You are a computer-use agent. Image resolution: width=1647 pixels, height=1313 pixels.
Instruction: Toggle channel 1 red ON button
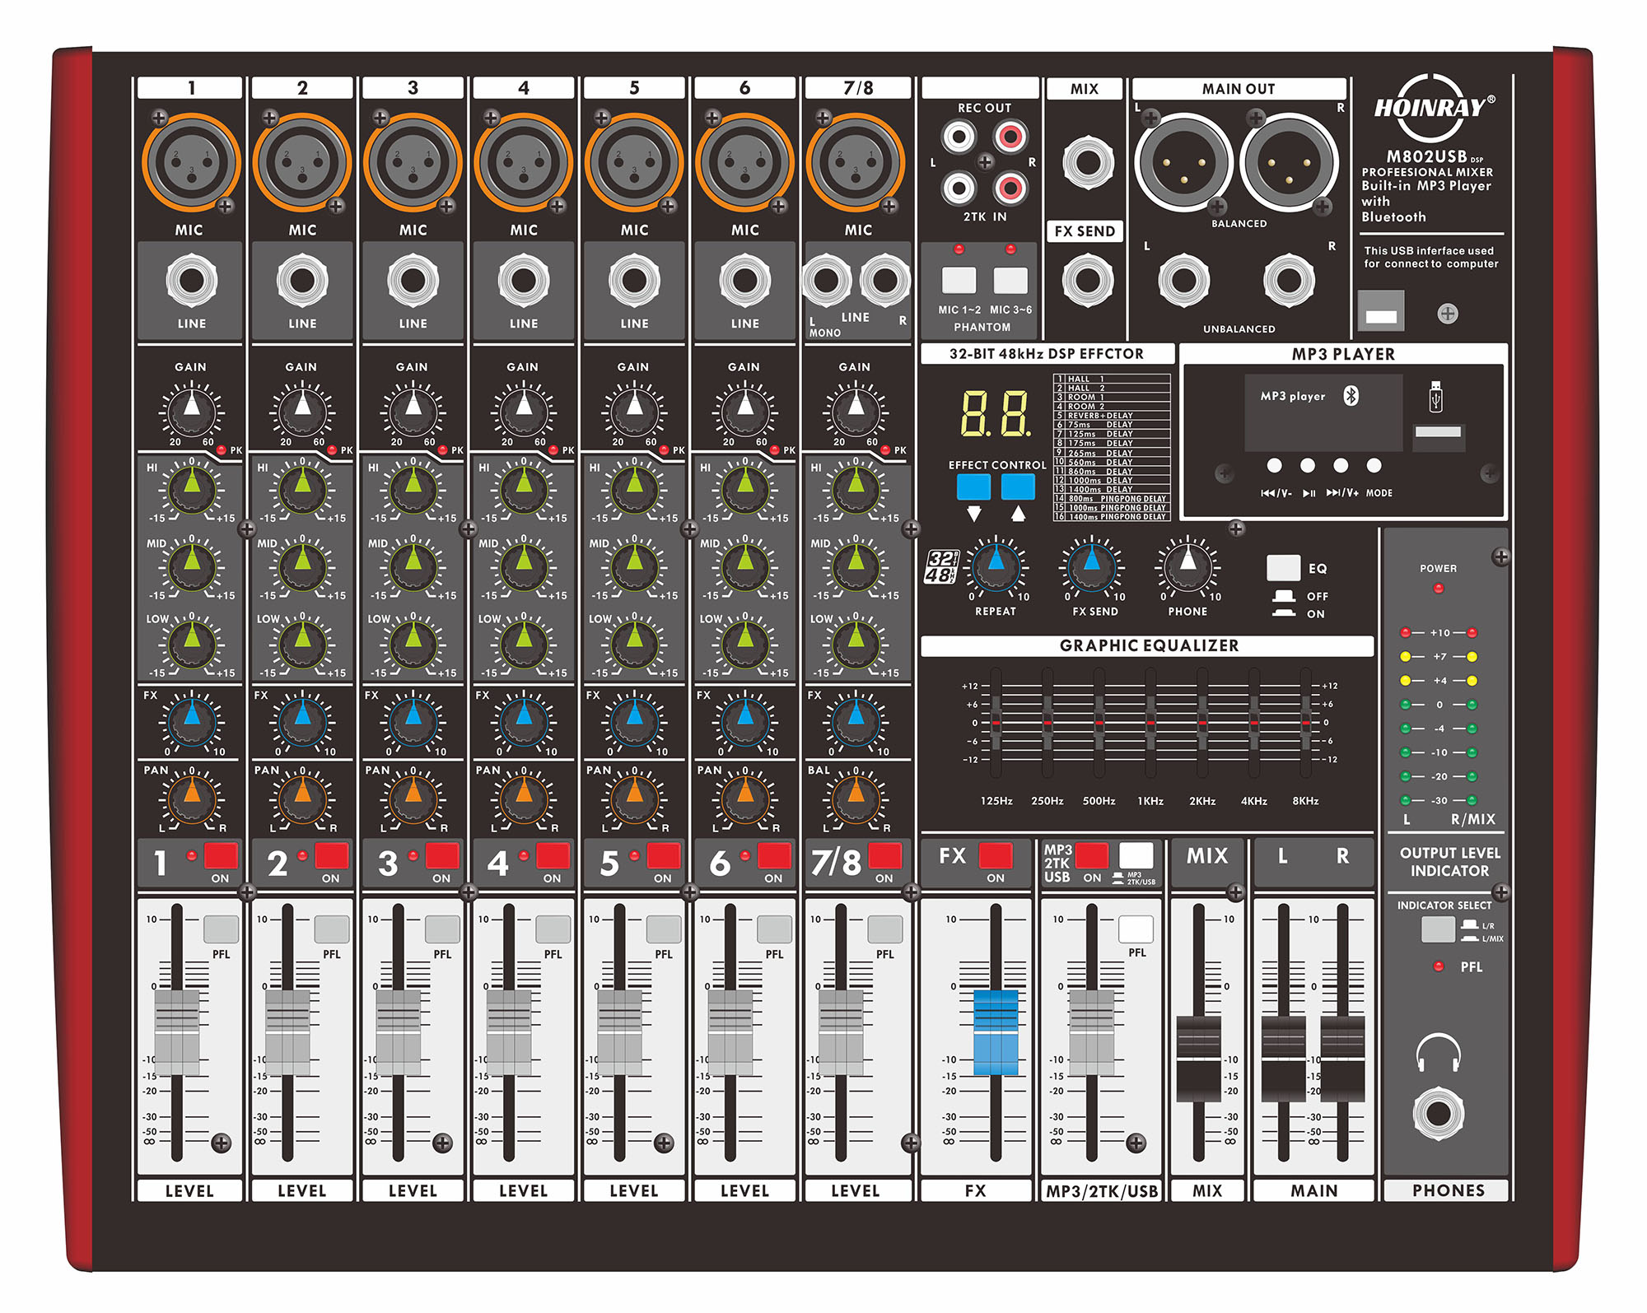(x=221, y=856)
